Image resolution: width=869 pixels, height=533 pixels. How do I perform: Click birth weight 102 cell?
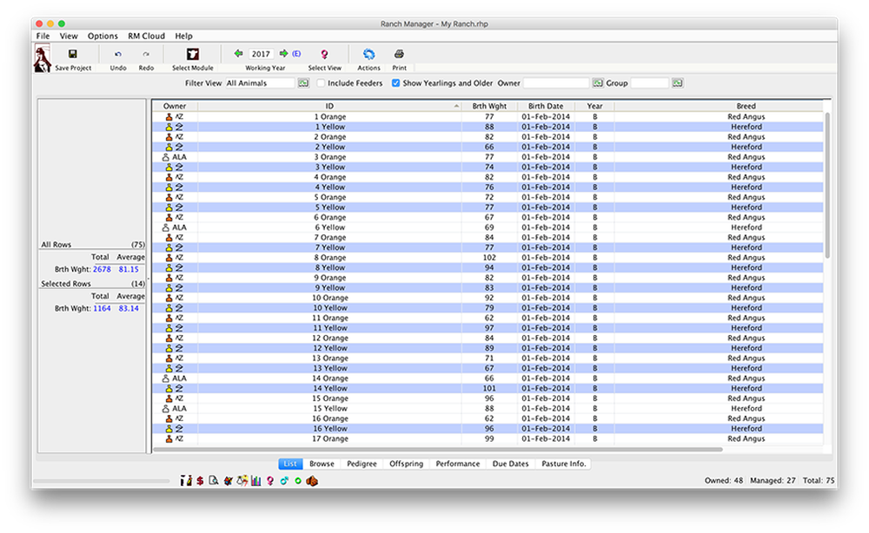[x=489, y=257]
